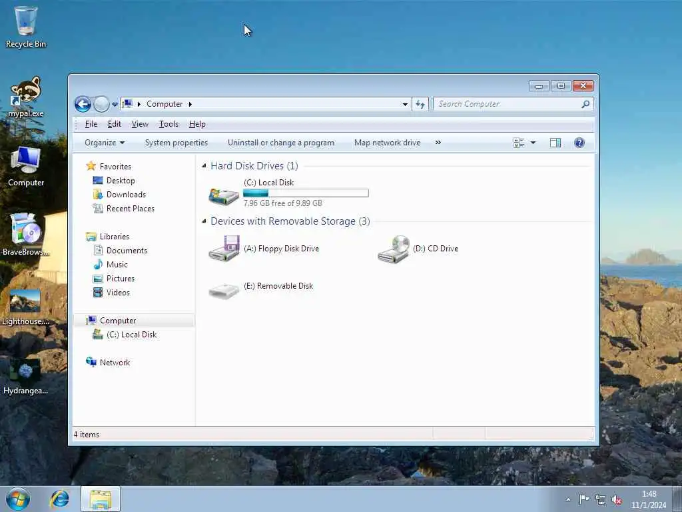This screenshot has width=682, height=512.
Task: Open the Organize dropdown
Action: tap(105, 143)
